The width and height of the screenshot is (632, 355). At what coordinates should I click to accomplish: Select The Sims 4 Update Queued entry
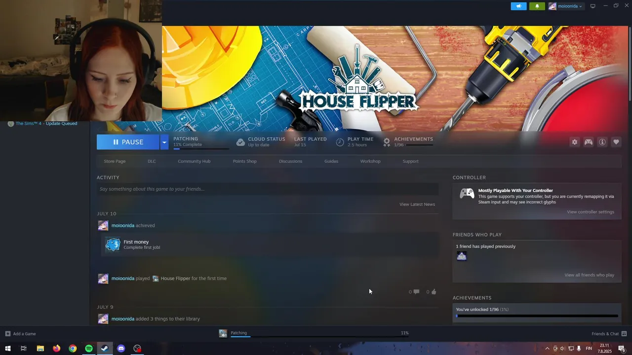(x=46, y=124)
